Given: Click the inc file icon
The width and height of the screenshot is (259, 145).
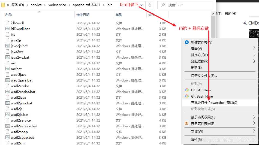Looking at the screenshot, I should [x=7, y=34].
